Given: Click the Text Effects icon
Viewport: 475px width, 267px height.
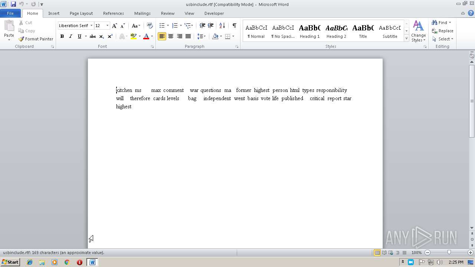Looking at the screenshot, I should point(122,36).
